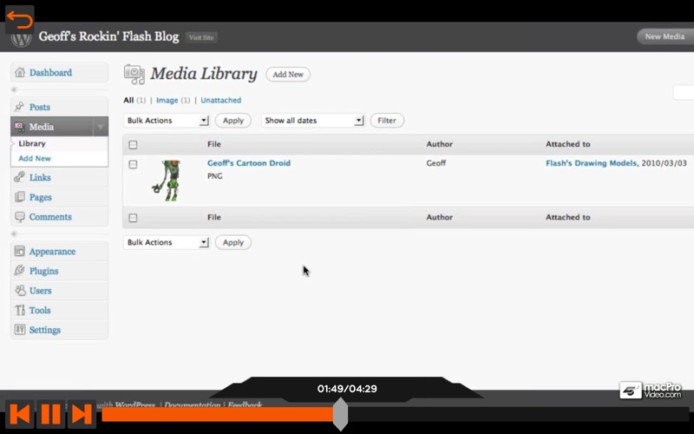This screenshot has width=694, height=434.
Task: Open the Flash's Drawing Models link
Action: tap(591, 163)
